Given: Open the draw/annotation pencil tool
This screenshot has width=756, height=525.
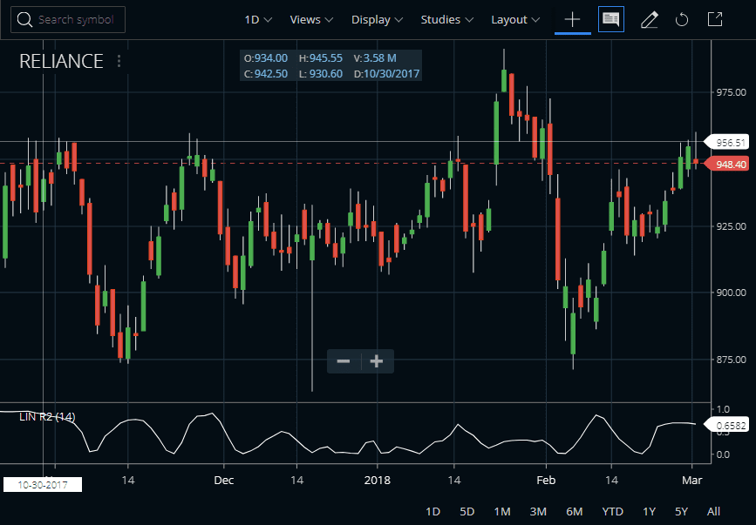Looking at the screenshot, I should (650, 18).
